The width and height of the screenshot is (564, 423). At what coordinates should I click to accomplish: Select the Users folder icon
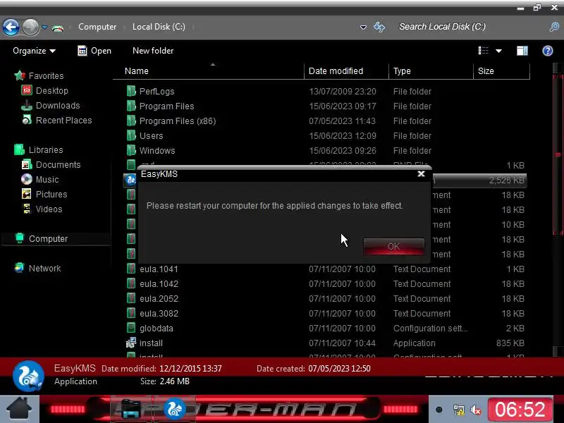pyautogui.click(x=131, y=135)
